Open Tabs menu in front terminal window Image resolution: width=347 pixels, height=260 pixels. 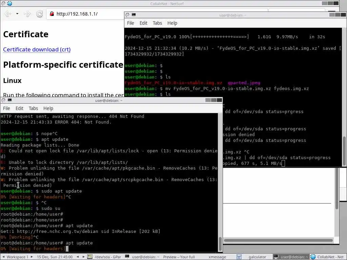point(33,108)
